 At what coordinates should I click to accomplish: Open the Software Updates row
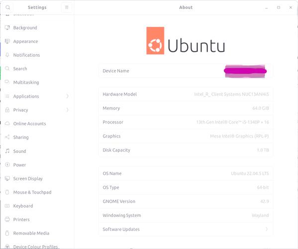click(x=186, y=229)
